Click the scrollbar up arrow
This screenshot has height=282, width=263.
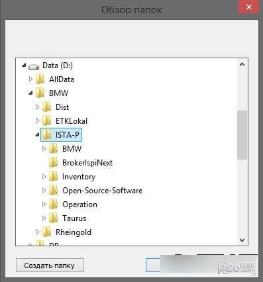click(x=242, y=64)
